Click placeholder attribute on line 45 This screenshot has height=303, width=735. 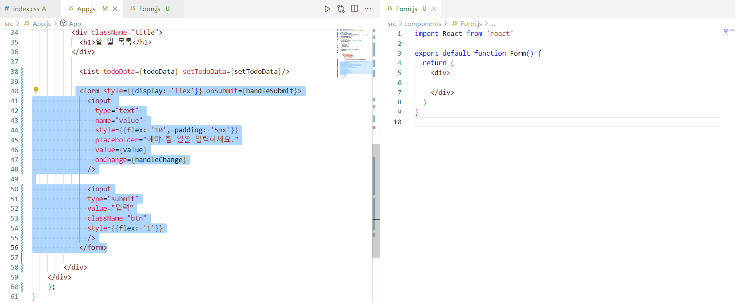click(167, 140)
